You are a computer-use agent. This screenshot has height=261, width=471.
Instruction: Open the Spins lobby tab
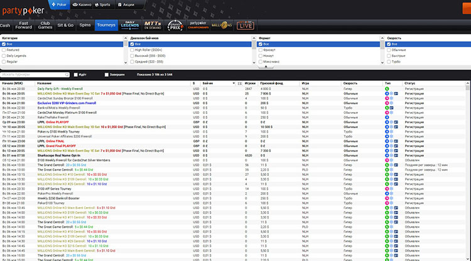pos(85,25)
